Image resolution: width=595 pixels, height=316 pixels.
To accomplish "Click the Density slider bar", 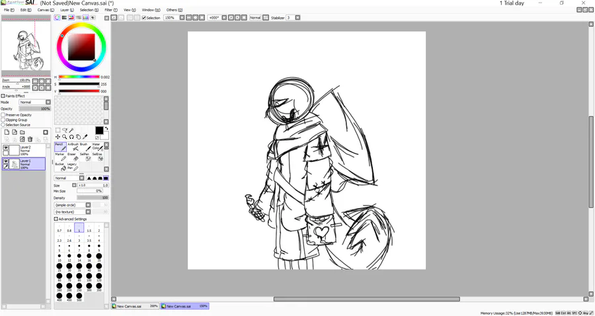I will [93, 198].
